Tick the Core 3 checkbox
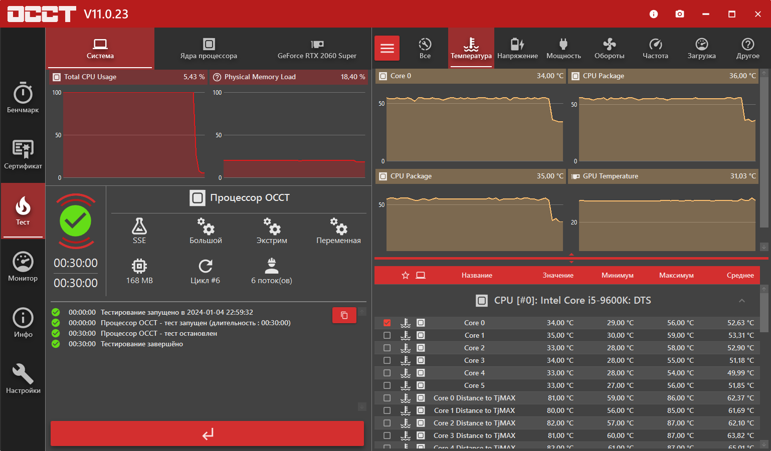The width and height of the screenshot is (771, 451). (x=387, y=360)
